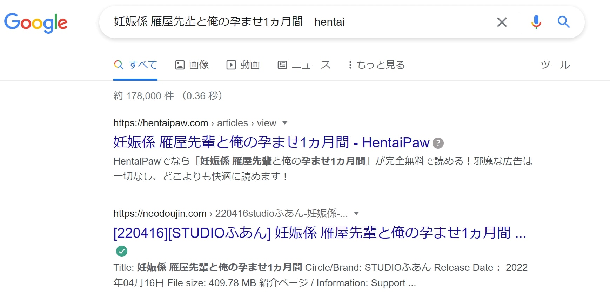
Task: Click the hentaipaw.com breadcrumb URL
Action: point(195,123)
